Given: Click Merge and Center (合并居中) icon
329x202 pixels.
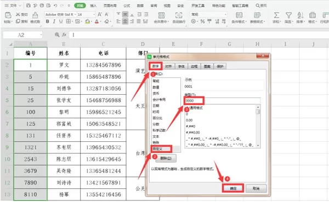Looking at the screenshot, I should point(161,15).
